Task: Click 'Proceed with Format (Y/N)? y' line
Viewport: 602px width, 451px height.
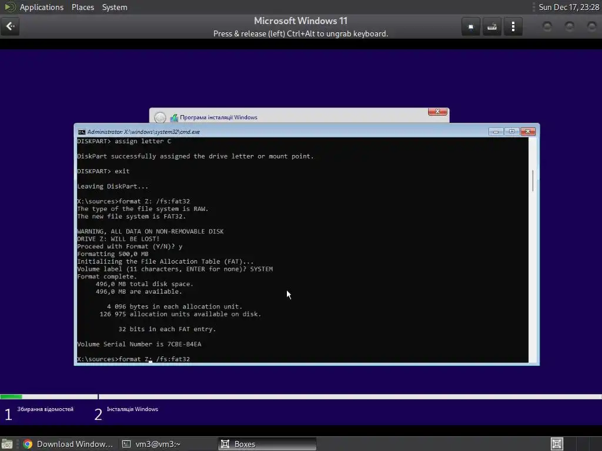Action: coord(130,247)
